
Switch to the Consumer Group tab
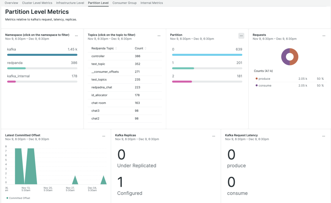(x=124, y=3)
